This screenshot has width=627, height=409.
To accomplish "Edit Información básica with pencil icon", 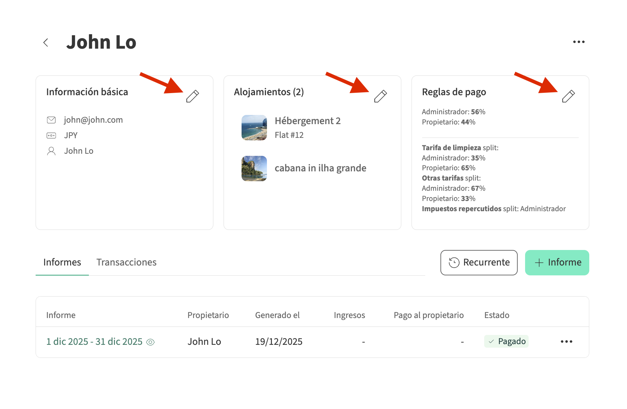I will 193,96.
